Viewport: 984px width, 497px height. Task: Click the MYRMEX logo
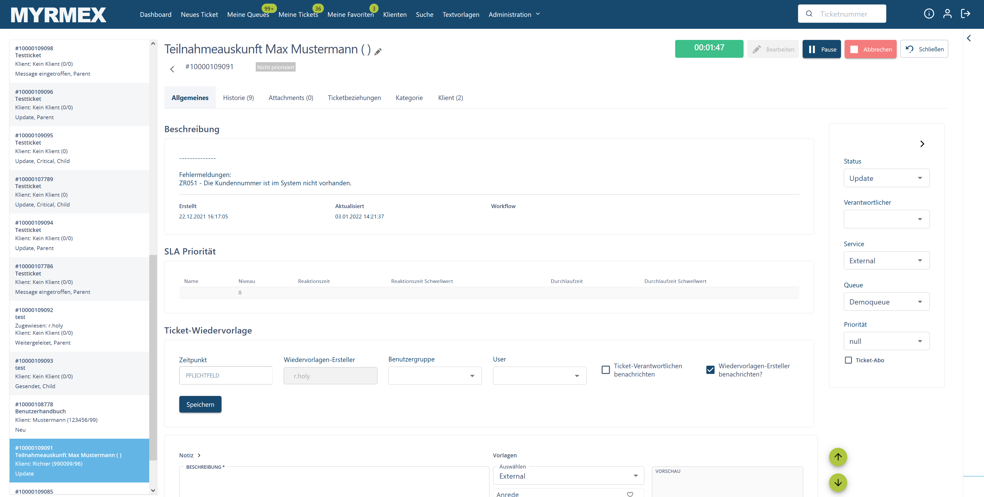coord(59,15)
